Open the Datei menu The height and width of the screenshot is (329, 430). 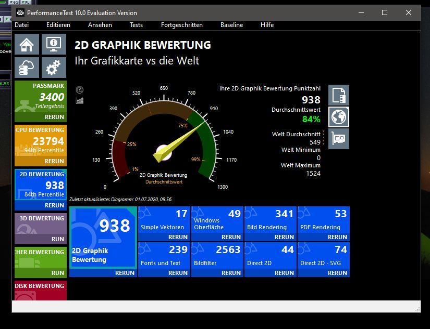(22, 25)
